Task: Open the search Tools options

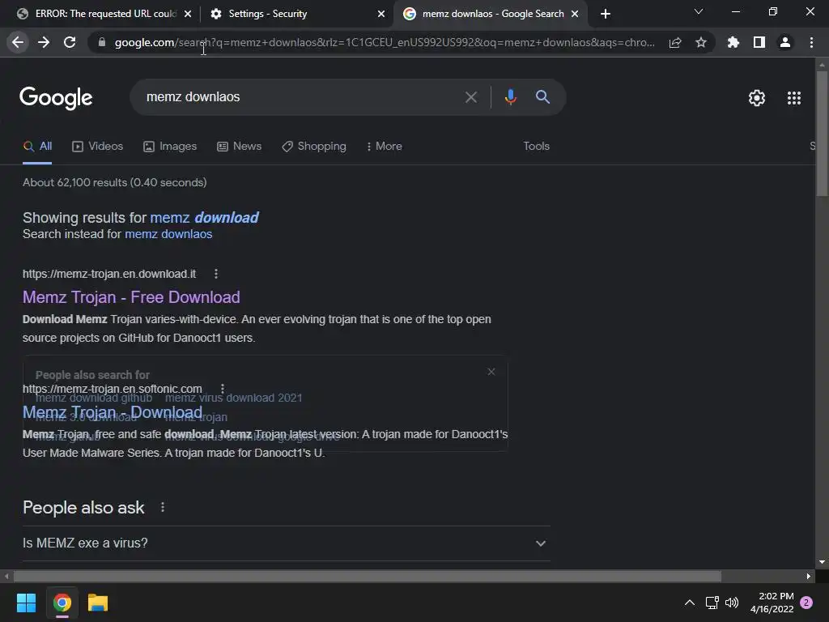Action: 536,146
